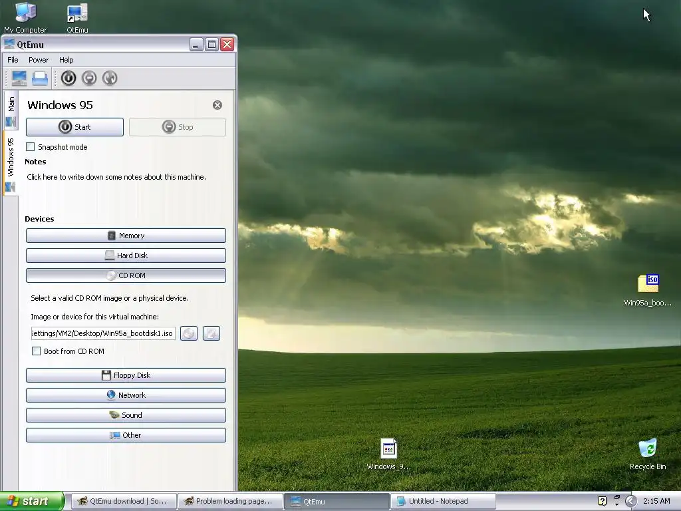
Task: Select the Windows 95 side tab
Action: click(11, 164)
